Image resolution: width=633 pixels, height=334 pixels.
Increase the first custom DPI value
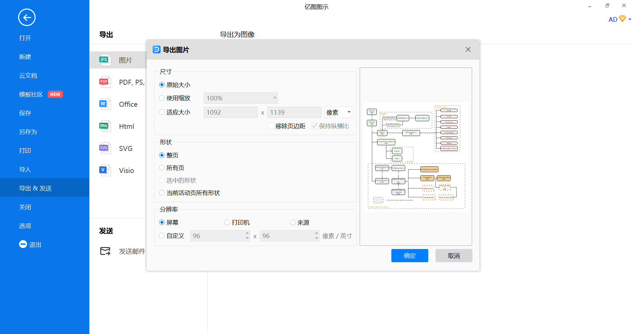point(247,233)
